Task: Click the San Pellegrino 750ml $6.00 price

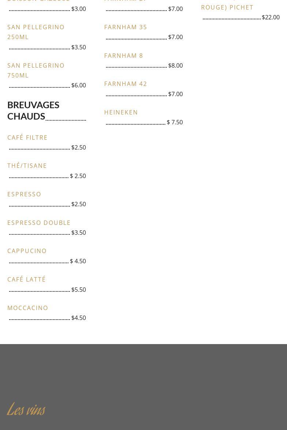Action: coord(79,85)
